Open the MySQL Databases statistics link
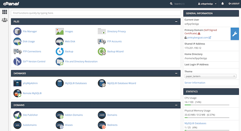The height and width of the screenshot is (131, 241). pos(195,123)
